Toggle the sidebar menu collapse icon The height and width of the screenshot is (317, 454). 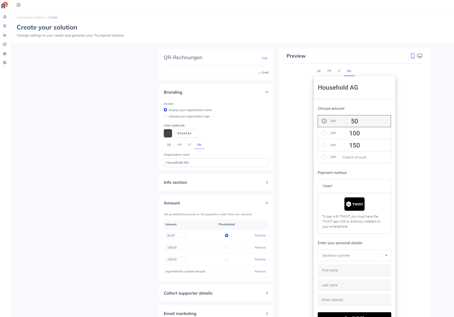tap(18, 5)
